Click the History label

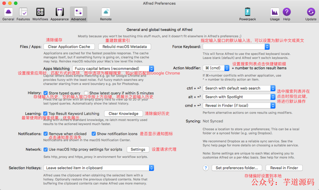(35, 93)
